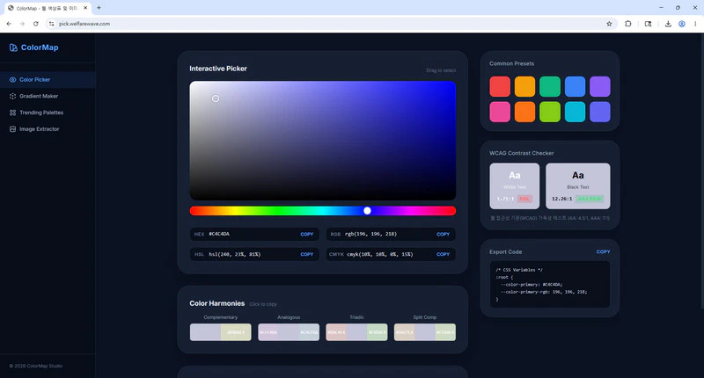The width and height of the screenshot is (704, 378).
Task: Pick the lime green preset swatch
Action: point(550,112)
